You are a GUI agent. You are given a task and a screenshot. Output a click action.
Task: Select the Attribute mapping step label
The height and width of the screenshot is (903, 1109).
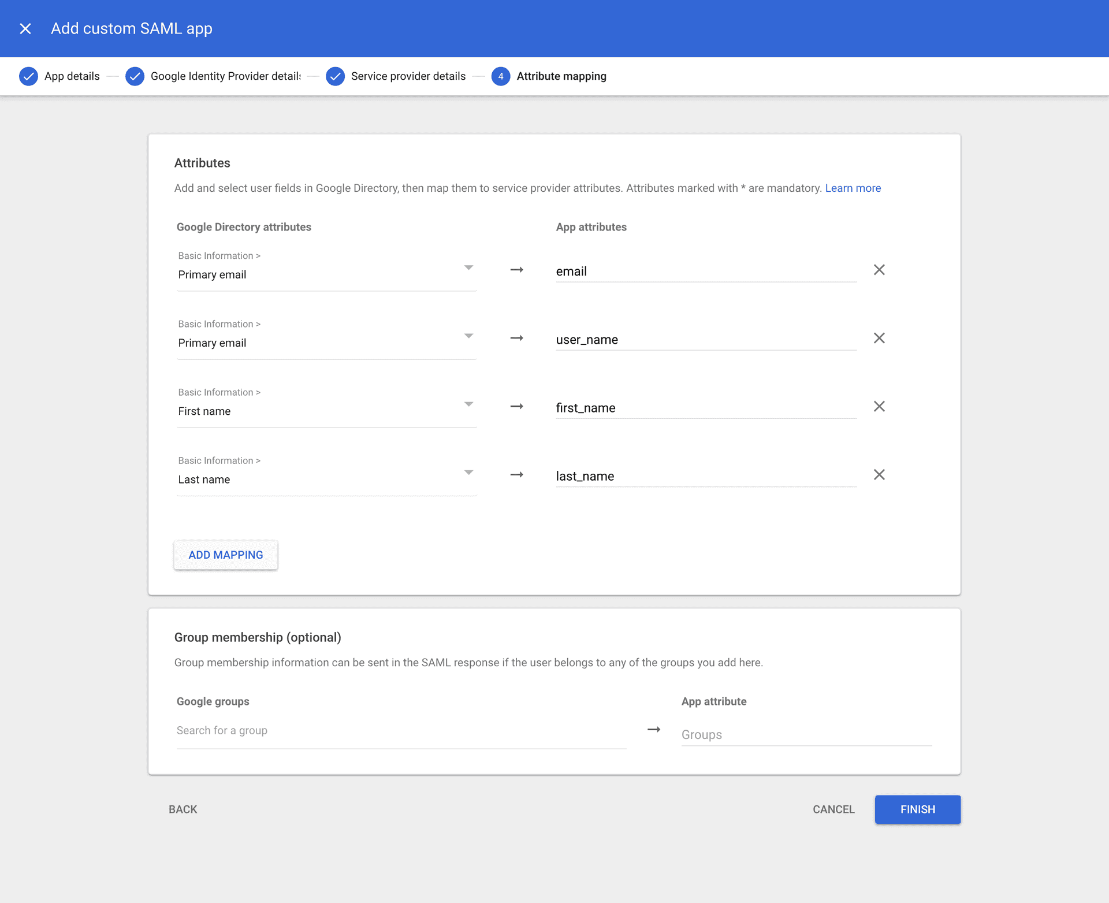(561, 76)
